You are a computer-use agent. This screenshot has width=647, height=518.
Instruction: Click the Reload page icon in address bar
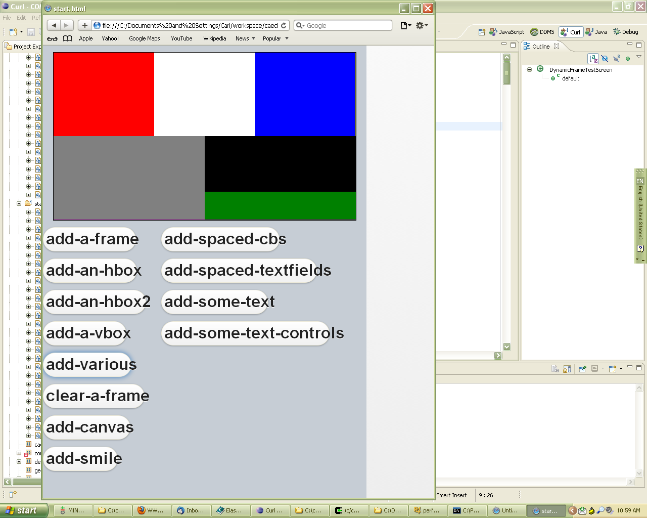[284, 25]
